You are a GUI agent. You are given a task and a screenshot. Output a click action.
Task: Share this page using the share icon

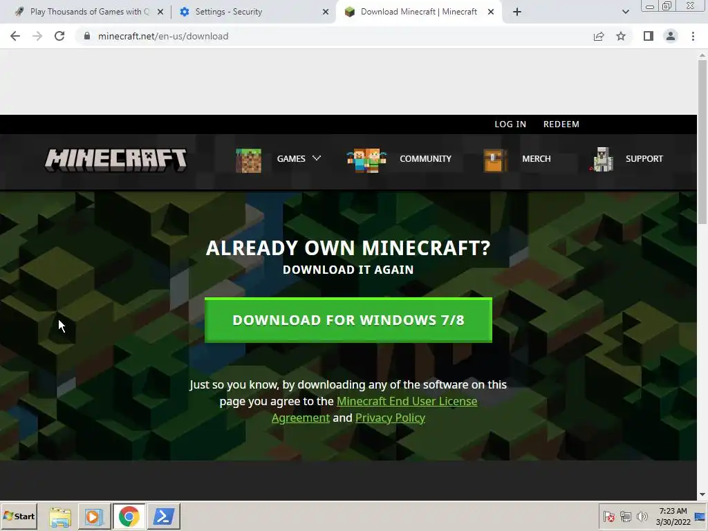pyautogui.click(x=599, y=36)
